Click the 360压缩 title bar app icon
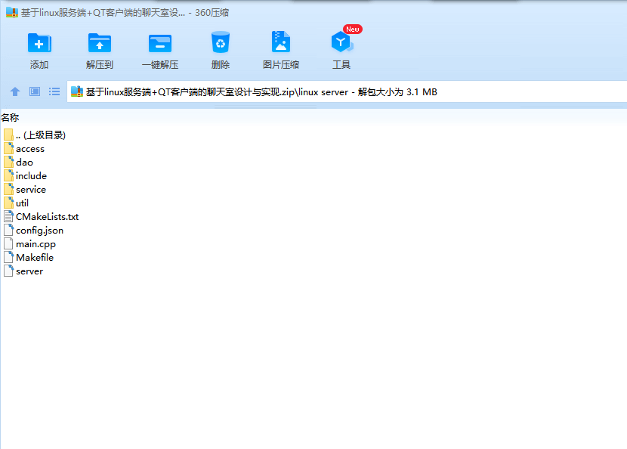This screenshot has height=449, width=627. point(12,12)
